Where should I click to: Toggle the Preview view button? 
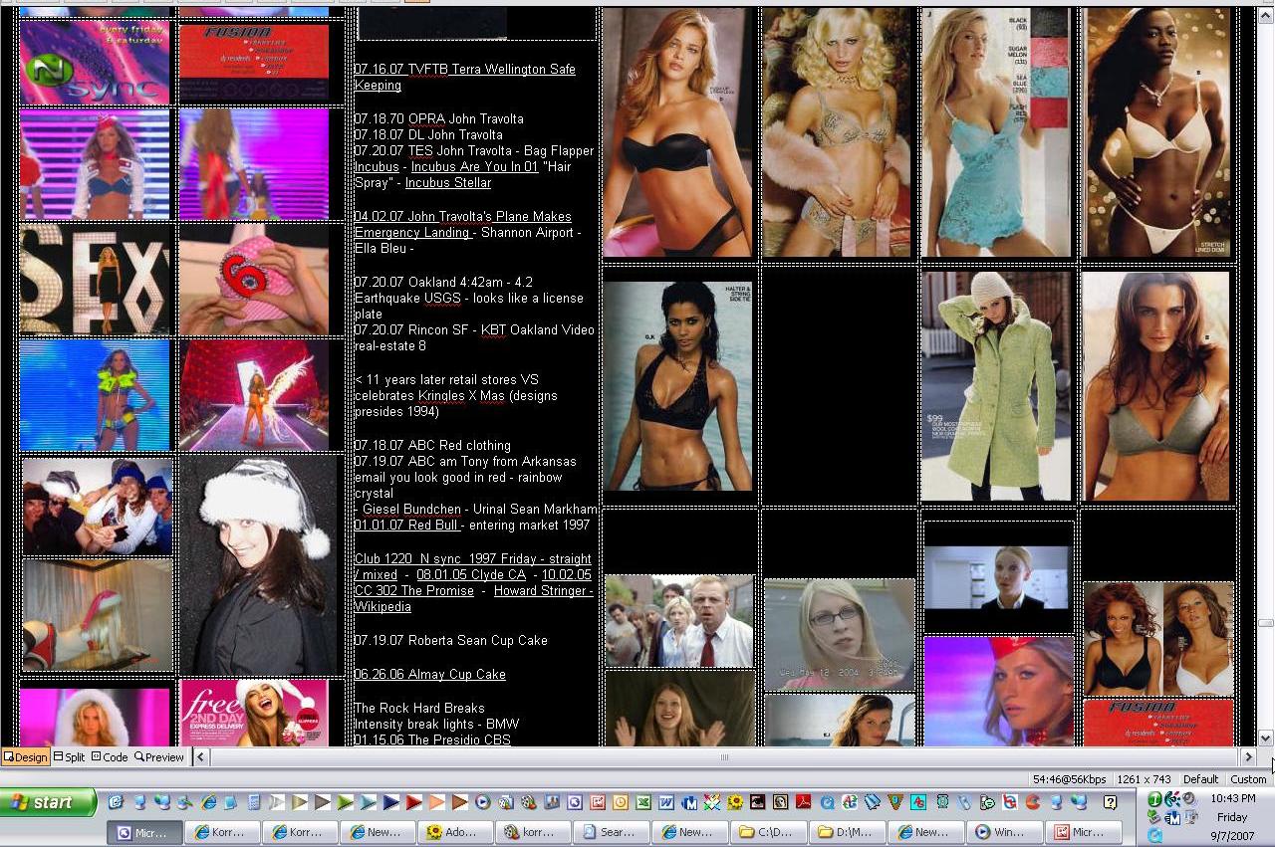tap(159, 757)
